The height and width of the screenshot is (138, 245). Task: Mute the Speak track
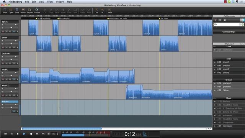(x=7, y=31)
